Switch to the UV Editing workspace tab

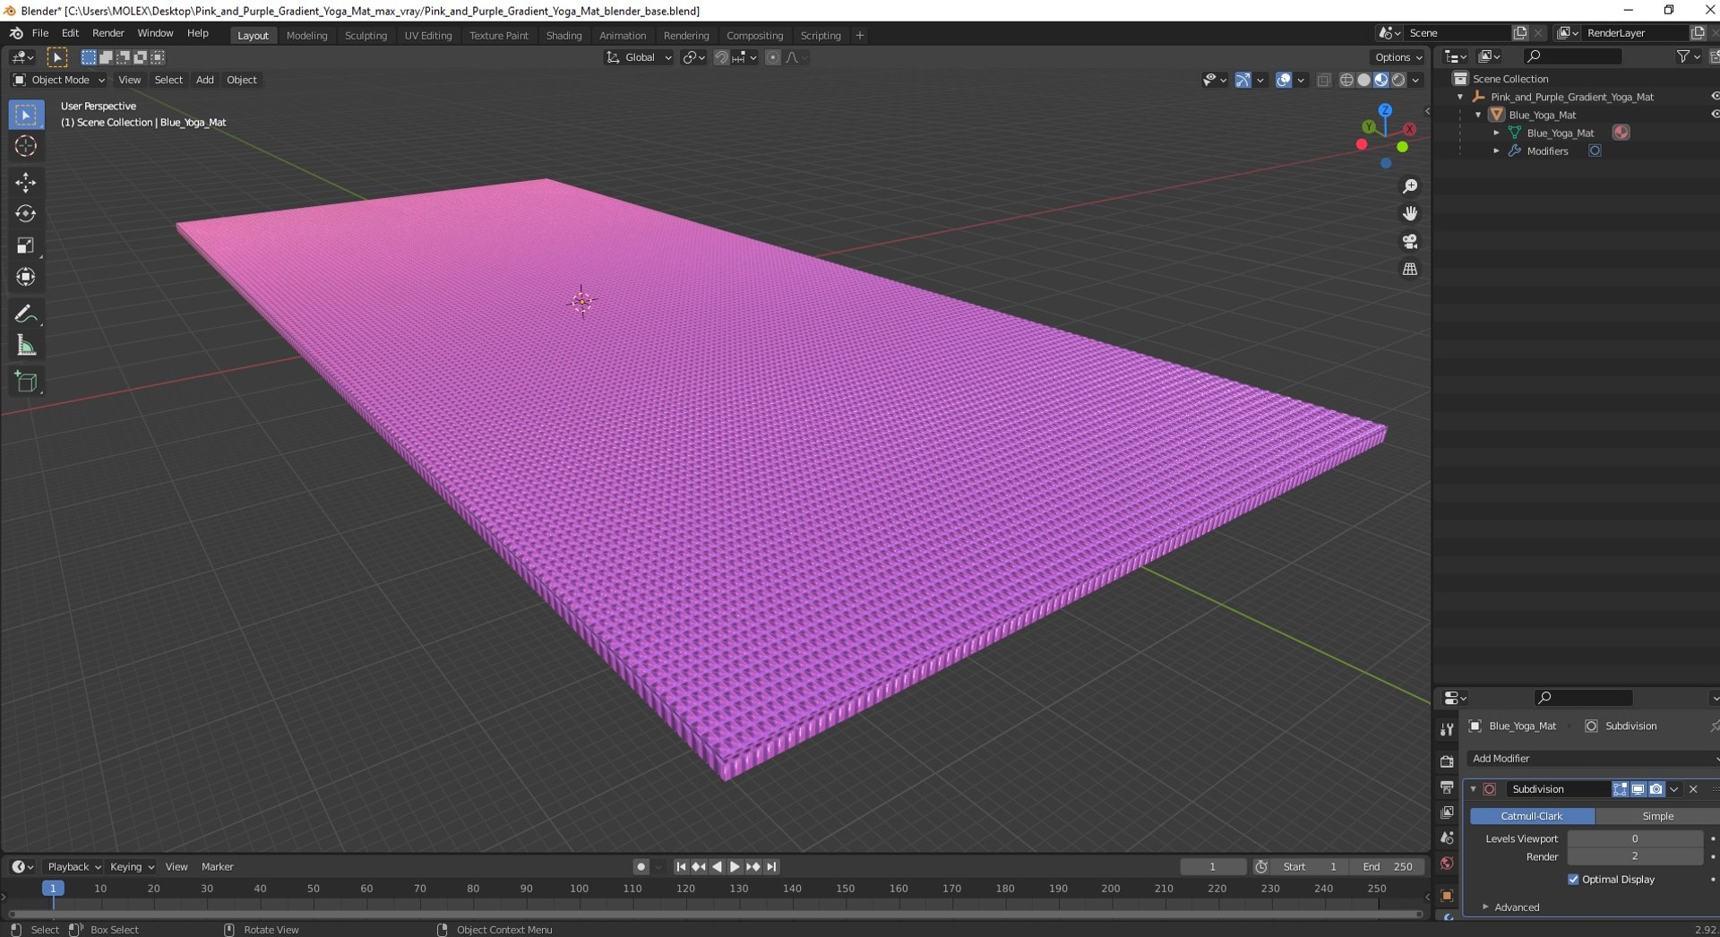pyautogui.click(x=427, y=36)
